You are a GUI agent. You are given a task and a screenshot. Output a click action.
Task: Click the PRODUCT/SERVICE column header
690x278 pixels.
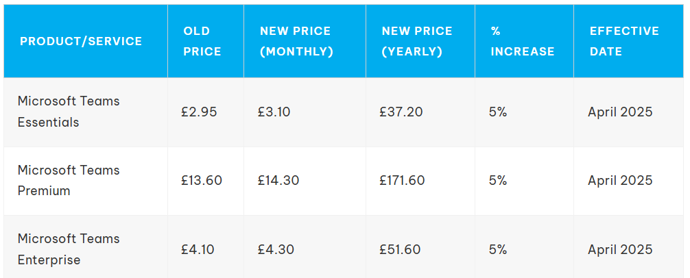(x=81, y=41)
